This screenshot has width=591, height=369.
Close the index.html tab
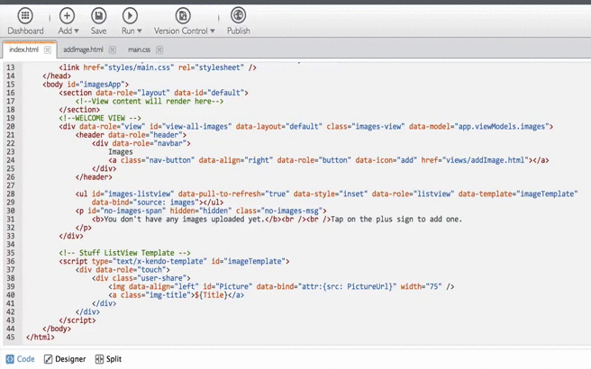(x=48, y=49)
